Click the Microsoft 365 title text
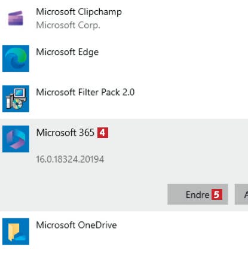Screen dimensions: 248x253 click(65, 133)
